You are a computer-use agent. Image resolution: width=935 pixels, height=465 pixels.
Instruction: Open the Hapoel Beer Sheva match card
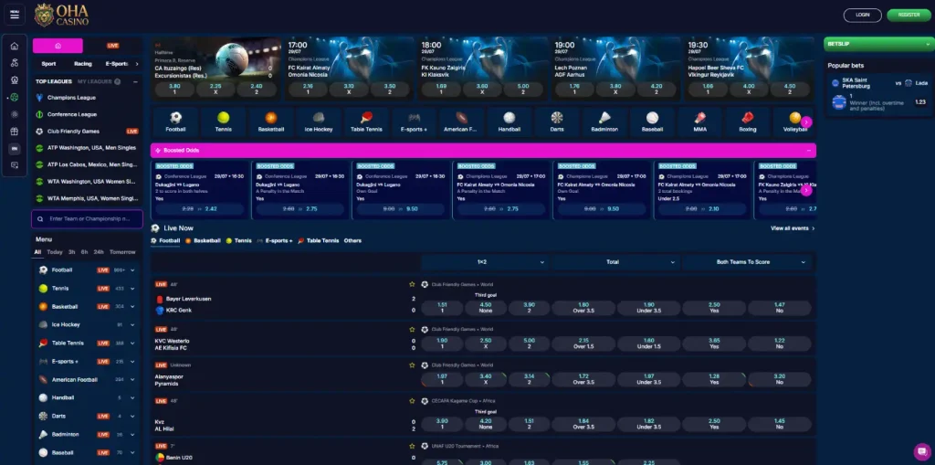[749, 68]
